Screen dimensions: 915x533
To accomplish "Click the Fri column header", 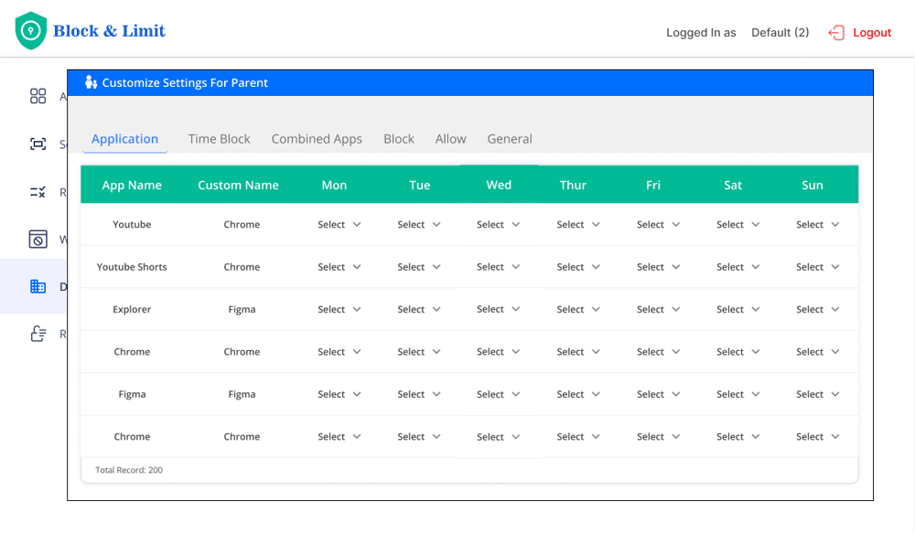I will (653, 185).
